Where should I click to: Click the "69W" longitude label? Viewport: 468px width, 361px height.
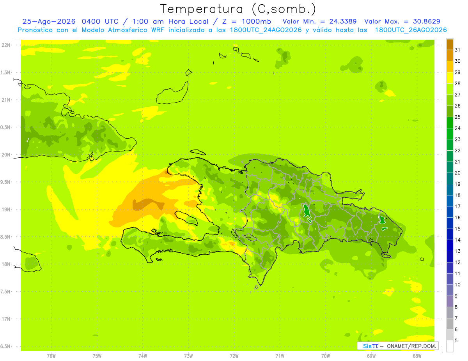pos(371,356)
